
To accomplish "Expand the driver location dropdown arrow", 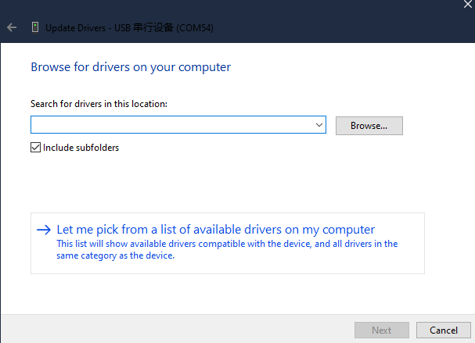I will tap(318, 124).
